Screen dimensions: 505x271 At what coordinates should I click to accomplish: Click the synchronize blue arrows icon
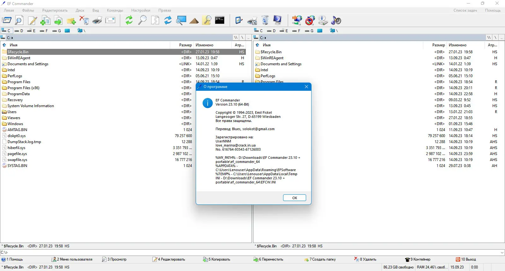click(x=168, y=20)
